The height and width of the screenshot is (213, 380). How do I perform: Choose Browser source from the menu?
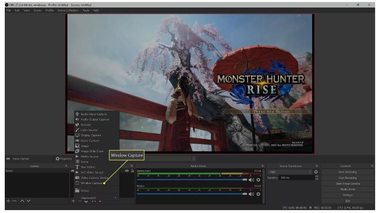pos(96,125)
